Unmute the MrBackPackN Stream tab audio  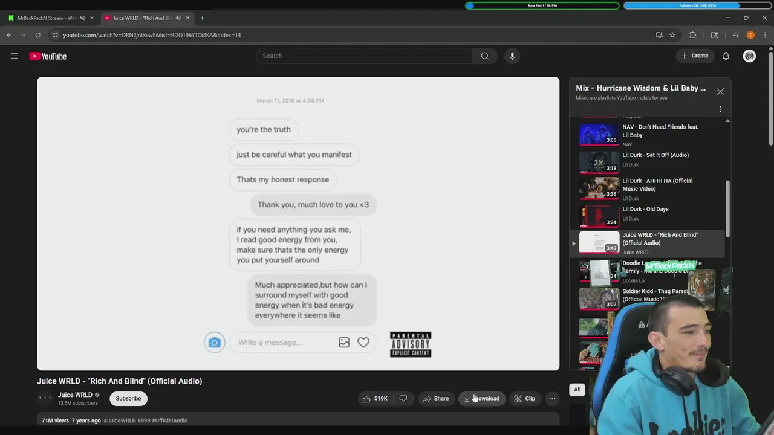[x=82, y=18]
